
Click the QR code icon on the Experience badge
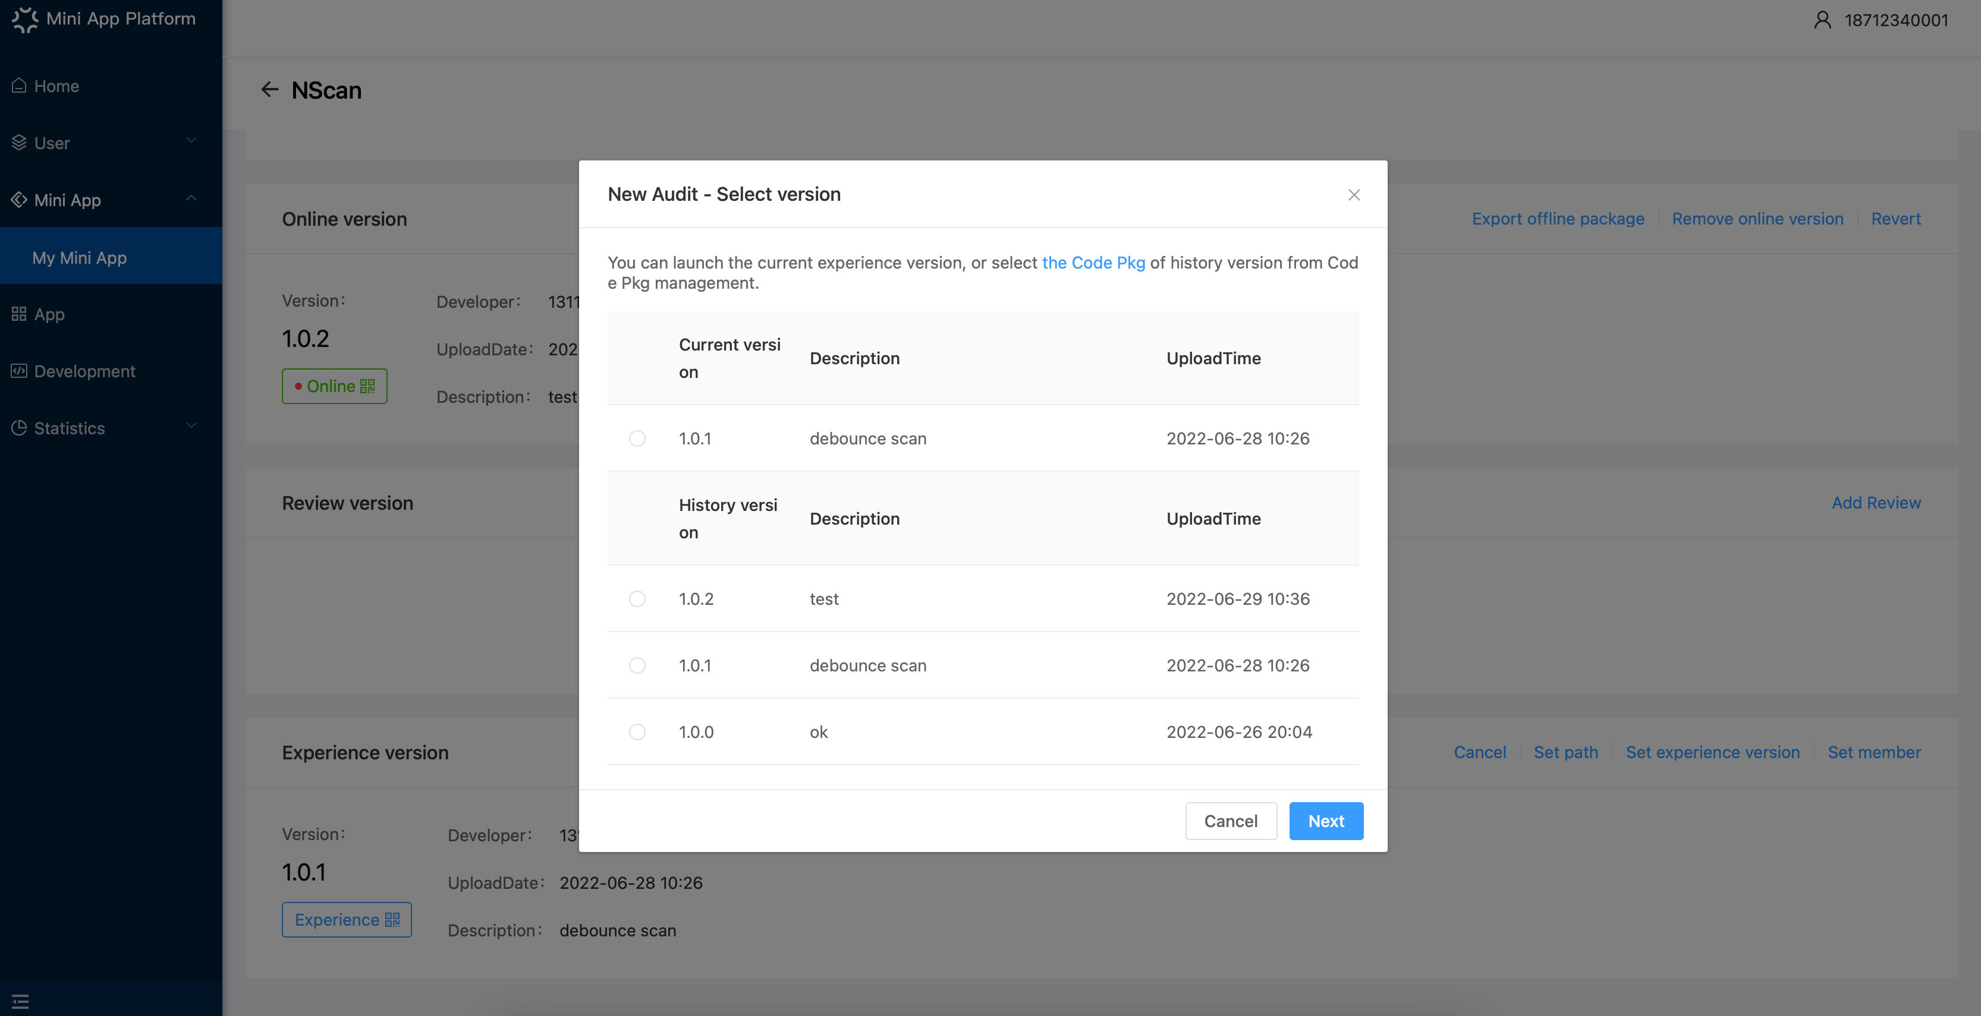392,919
